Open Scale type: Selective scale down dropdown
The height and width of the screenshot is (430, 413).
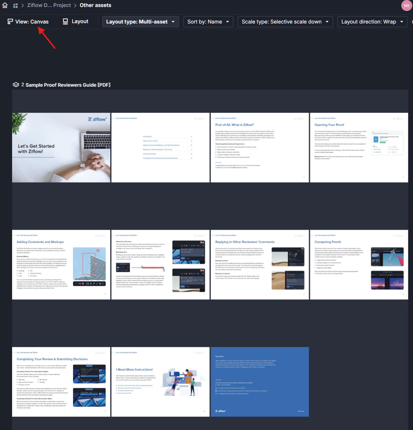[x=285, y=22]
